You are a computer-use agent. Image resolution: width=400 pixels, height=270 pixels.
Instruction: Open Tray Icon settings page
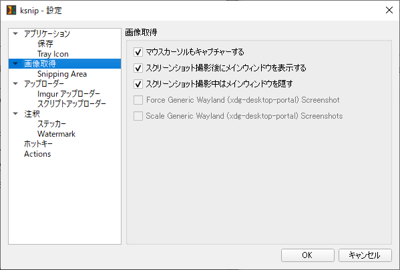tap(53, 54)
